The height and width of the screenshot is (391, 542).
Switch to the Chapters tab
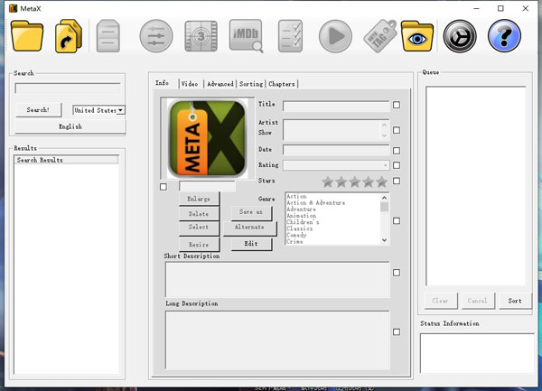click(x=282, y=84)
